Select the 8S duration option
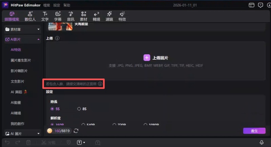The height and width of the screenshot is (147, 271). 79,109
